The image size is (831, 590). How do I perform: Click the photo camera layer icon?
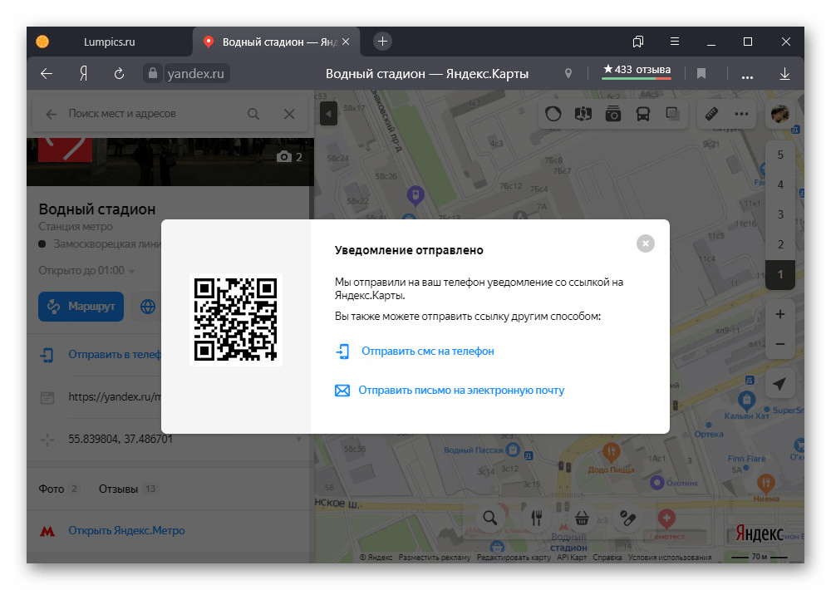coord(613,114)
